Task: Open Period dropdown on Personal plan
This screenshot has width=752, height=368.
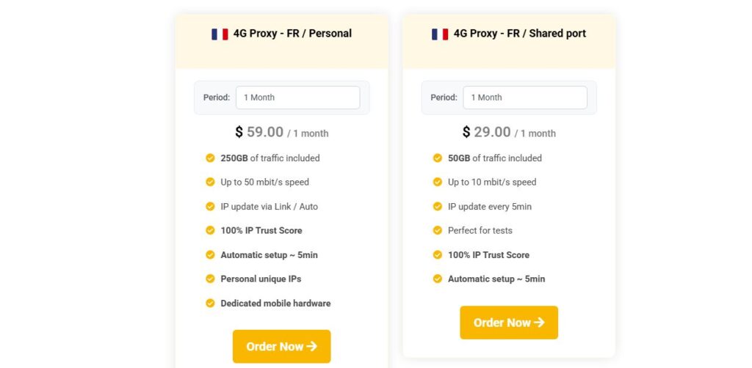Action: point(297,97)
